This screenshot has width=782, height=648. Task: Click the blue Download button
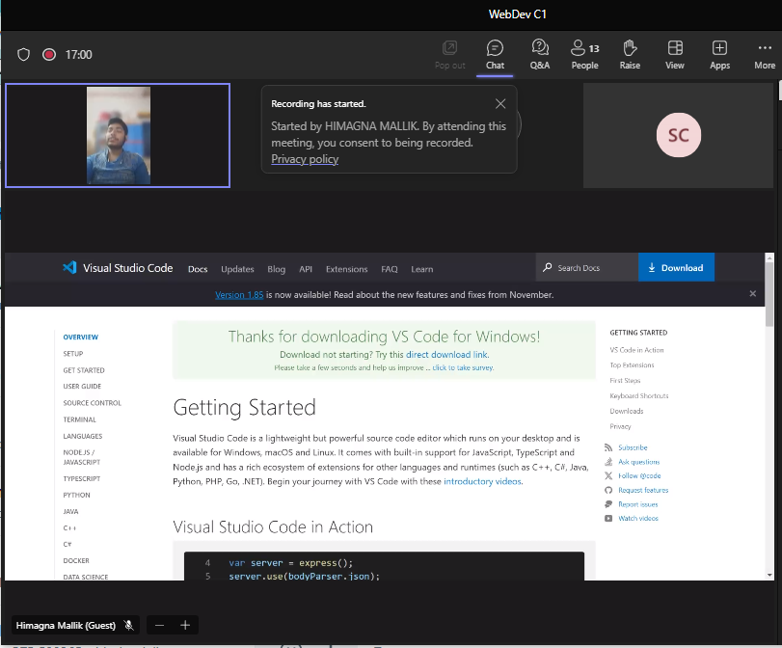pos(676,267)
